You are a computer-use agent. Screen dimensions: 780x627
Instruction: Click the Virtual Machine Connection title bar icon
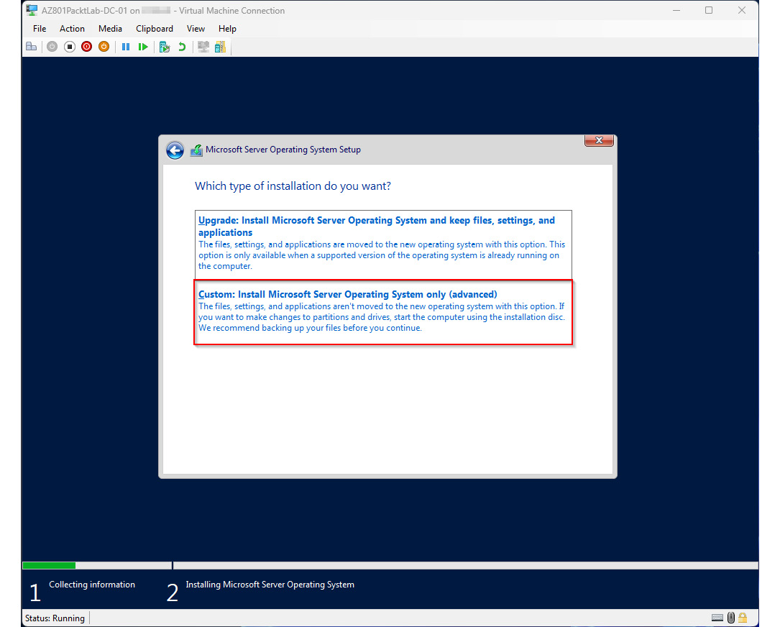(x=32, y=10)
